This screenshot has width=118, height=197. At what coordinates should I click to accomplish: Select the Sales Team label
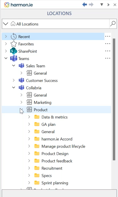coord(35,66)
